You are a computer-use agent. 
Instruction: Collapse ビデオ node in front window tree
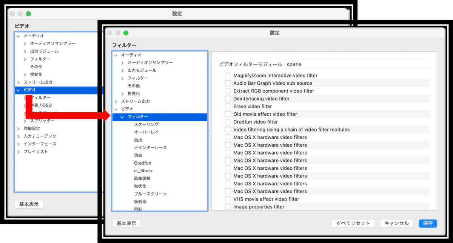click(x=116, y=109)
